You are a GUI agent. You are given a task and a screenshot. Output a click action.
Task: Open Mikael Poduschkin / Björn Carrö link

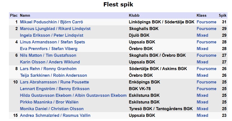coord(51,22)
